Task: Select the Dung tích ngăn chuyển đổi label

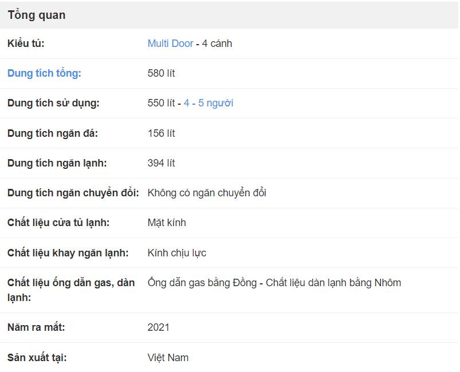Action: pos(73,193)
